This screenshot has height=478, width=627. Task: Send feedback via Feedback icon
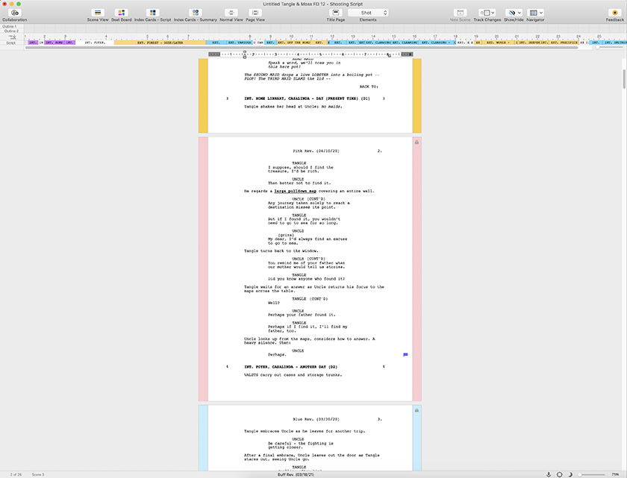coord(615,13)
